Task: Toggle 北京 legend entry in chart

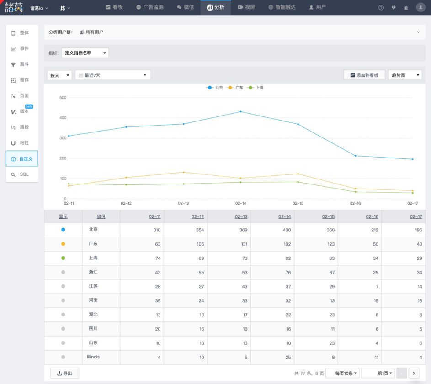Action: point(215,88)
